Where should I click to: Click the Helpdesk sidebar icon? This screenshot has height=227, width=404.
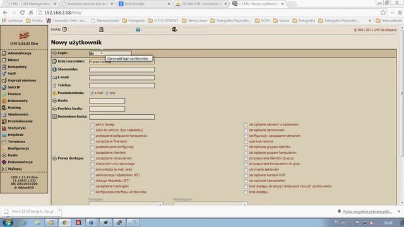4,135
